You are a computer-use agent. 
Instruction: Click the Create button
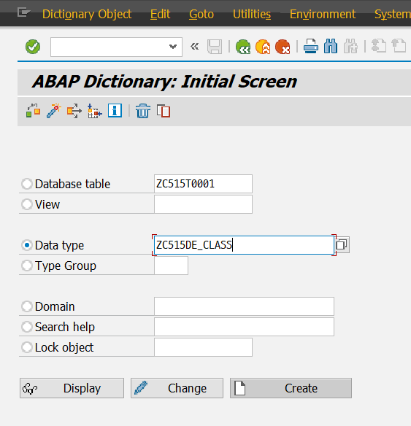(x=291, y=388)
